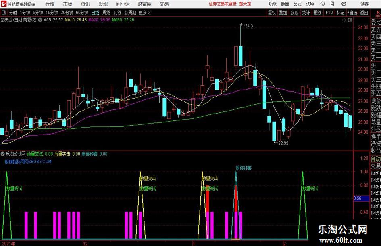Open the 资讯 menu
The image size is (381, 246).
coord(85,4)
